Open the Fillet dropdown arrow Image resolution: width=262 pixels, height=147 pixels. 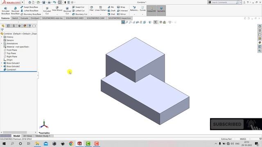coord(91,15)
